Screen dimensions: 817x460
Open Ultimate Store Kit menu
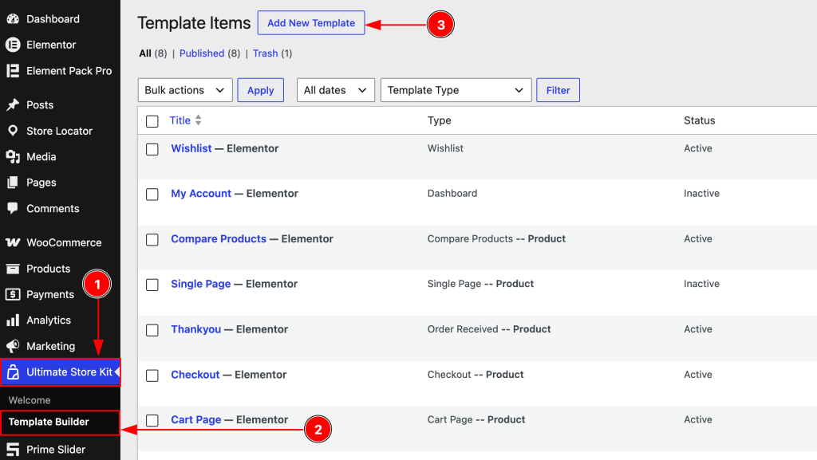point(60,372)
